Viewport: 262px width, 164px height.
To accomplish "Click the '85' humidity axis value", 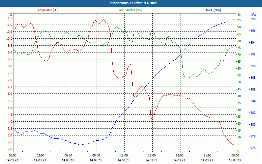I will point(239,34).
